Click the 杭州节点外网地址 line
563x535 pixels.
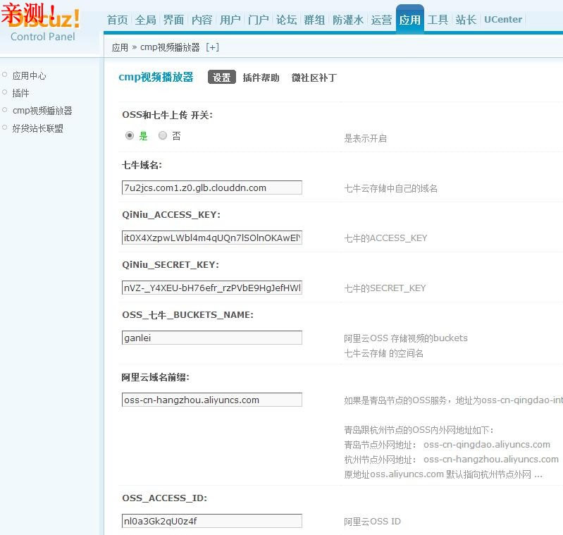452,460
